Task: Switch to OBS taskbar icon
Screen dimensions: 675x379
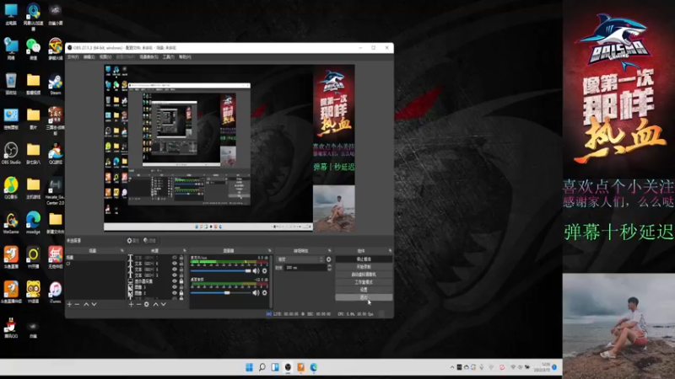Action: pos(288,367)
